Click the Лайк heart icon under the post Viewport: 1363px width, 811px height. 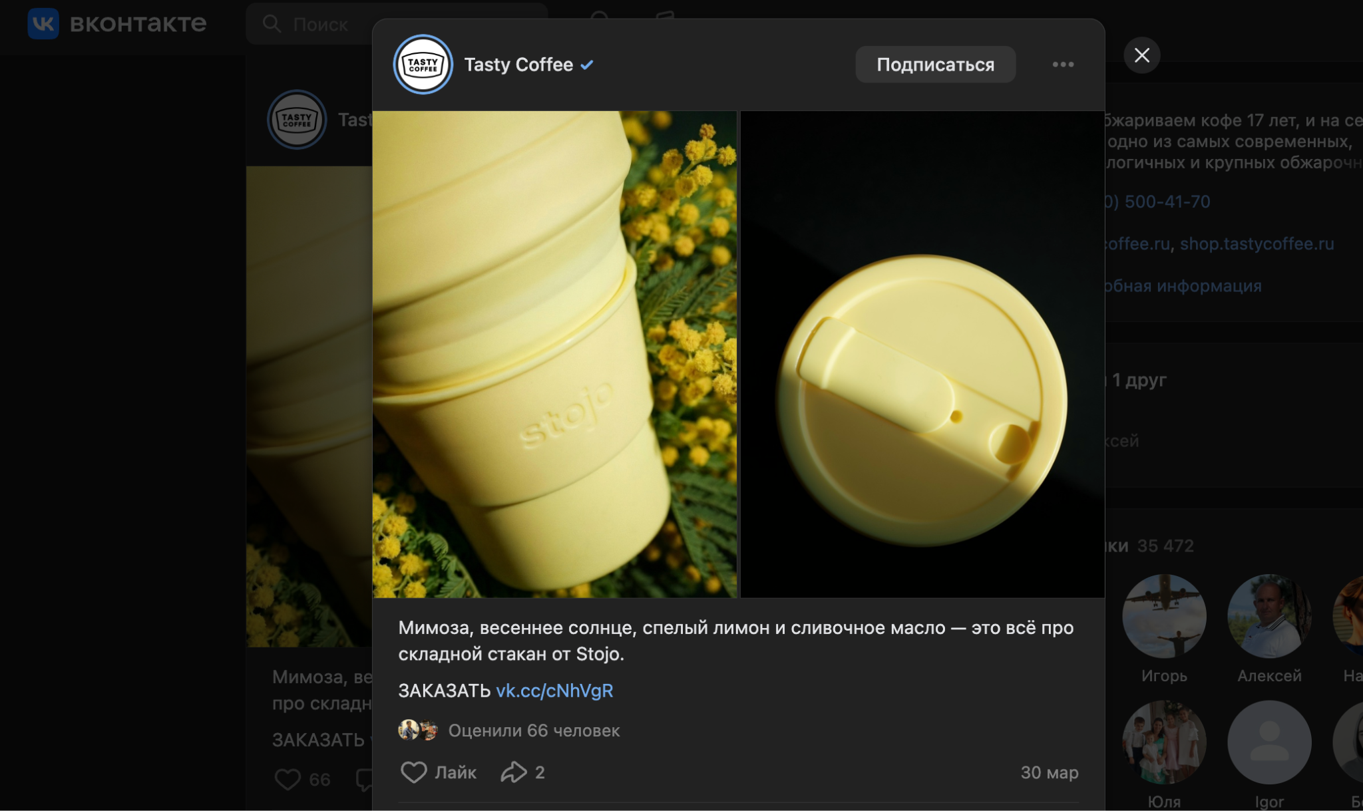point(414,772)
